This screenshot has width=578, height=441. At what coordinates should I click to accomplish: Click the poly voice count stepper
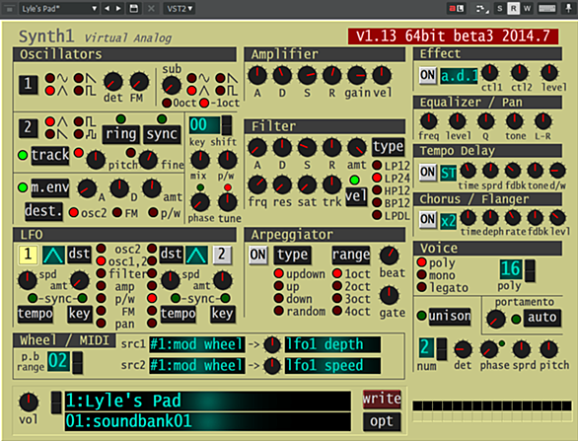[530, 270]
